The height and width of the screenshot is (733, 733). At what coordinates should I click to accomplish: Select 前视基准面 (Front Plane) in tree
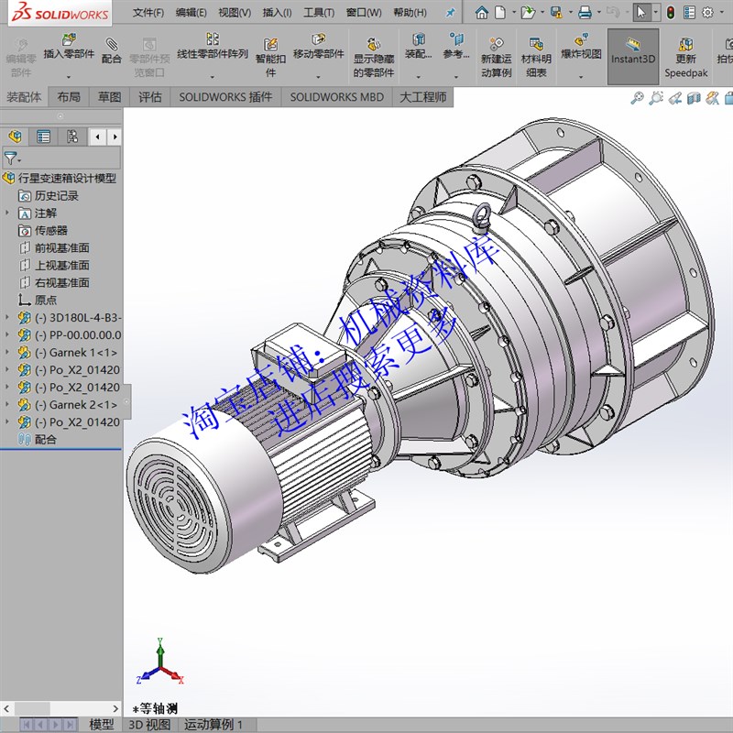[x=54, y=247]
